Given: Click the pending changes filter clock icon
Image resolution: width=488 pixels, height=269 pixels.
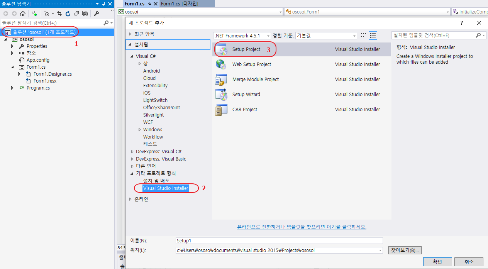Looking at the screenshot, I should click(x=47, y=14).
